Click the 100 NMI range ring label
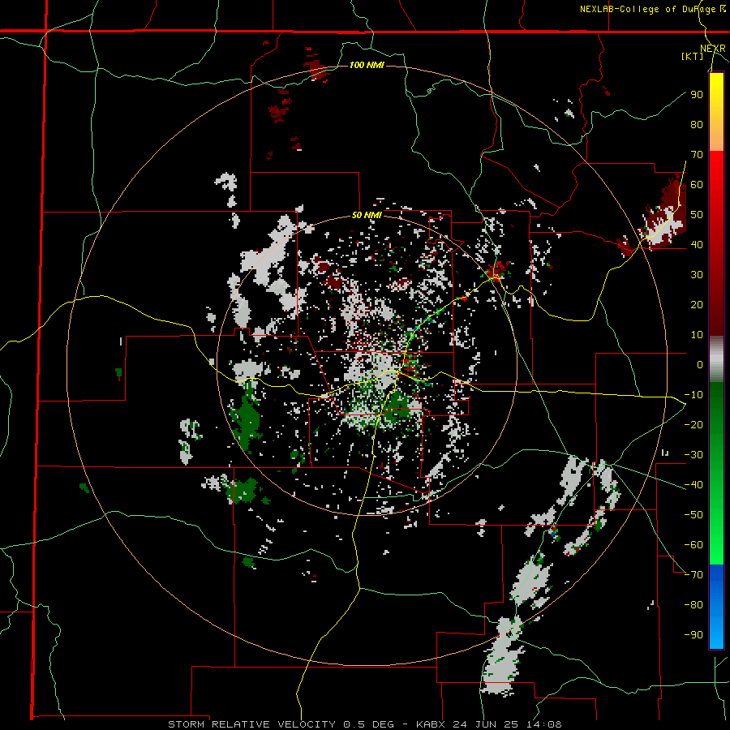This screenshot has height=730, width=730. pos(367,65)
